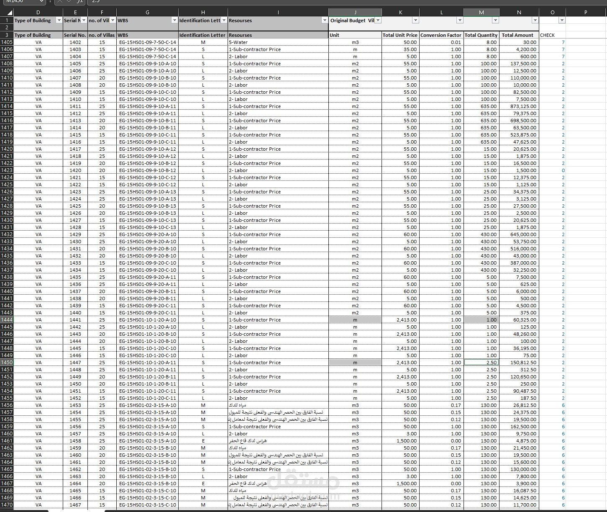Select row header 1405
Screen dimensions: 607x512
coord(7,42)
